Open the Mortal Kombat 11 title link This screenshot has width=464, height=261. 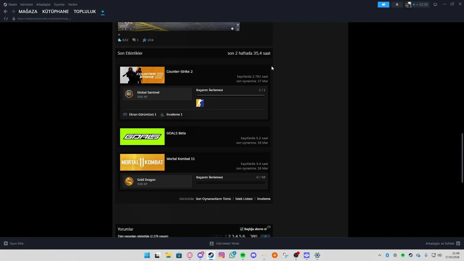pos(181,159)
